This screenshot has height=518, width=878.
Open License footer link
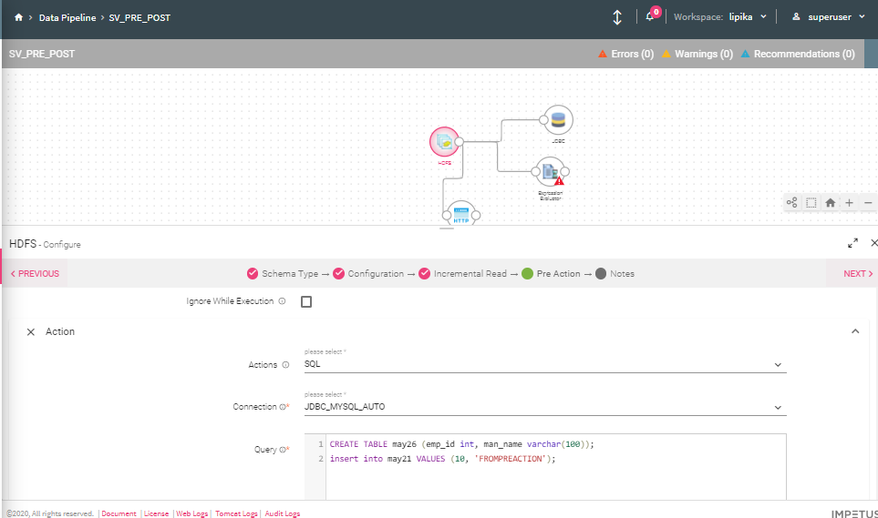(x=156, y=513)
